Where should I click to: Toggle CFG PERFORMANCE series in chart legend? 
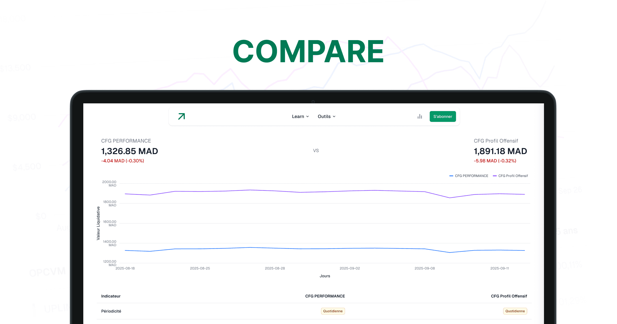[471, 176]
